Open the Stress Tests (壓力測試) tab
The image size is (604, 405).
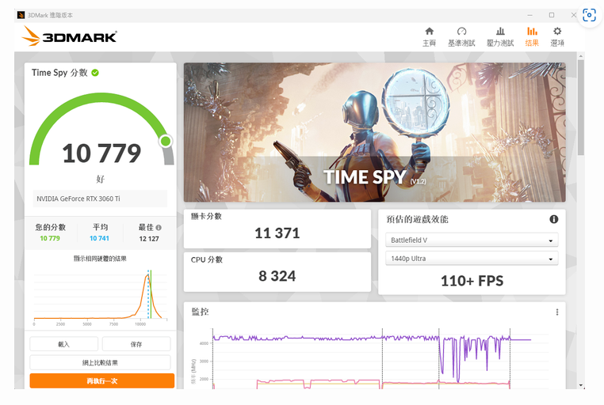500,37
